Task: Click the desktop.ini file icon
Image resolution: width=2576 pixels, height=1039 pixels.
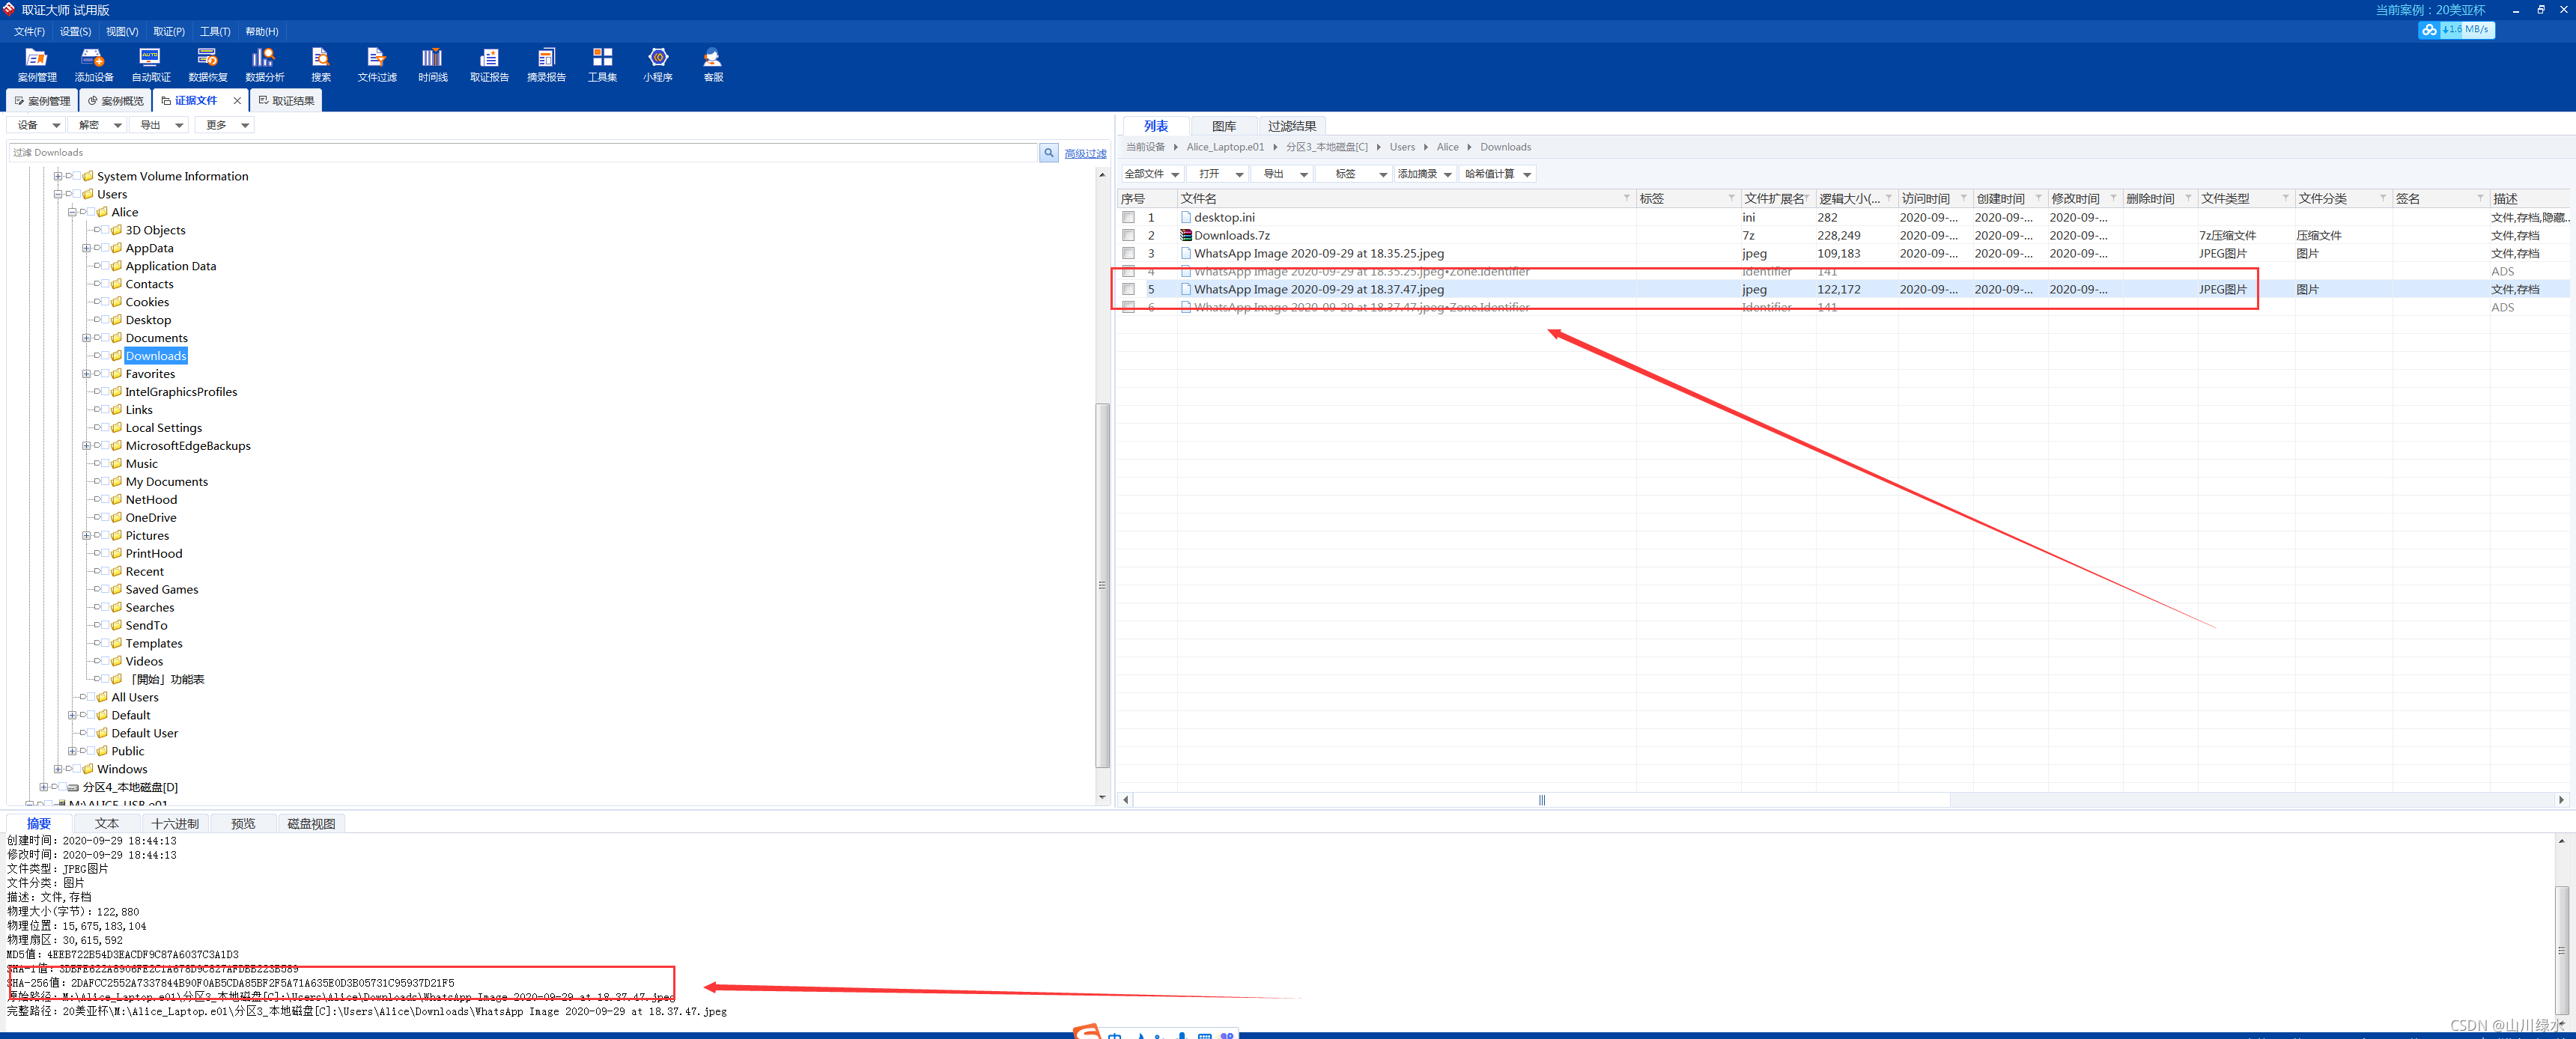Action: tap(1186, 218)
